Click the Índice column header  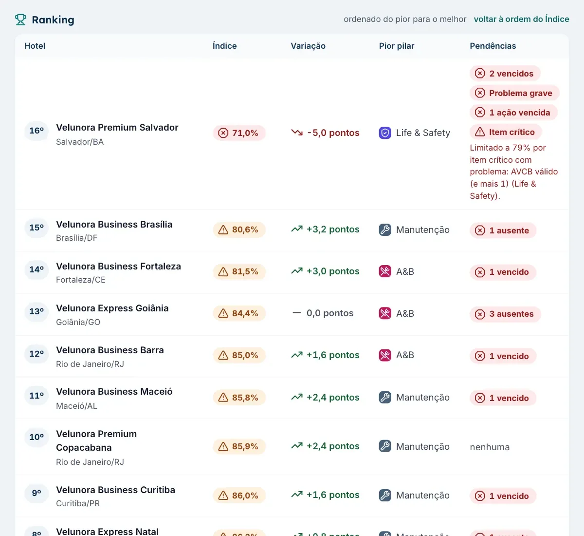pyautogui.click(x=224, y=46)
